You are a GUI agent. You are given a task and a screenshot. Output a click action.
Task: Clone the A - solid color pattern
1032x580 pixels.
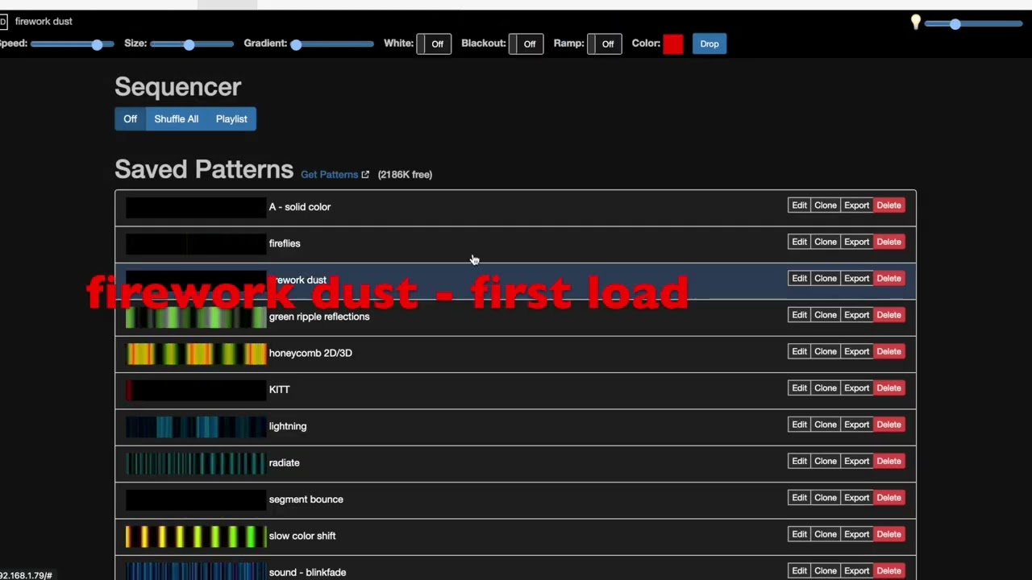(826, 205)
